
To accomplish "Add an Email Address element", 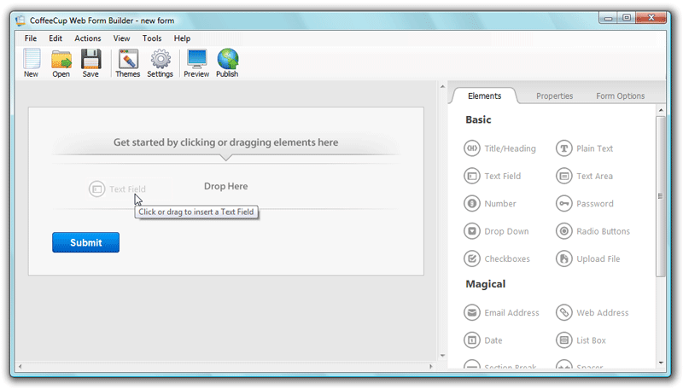I will click(501, 313).
